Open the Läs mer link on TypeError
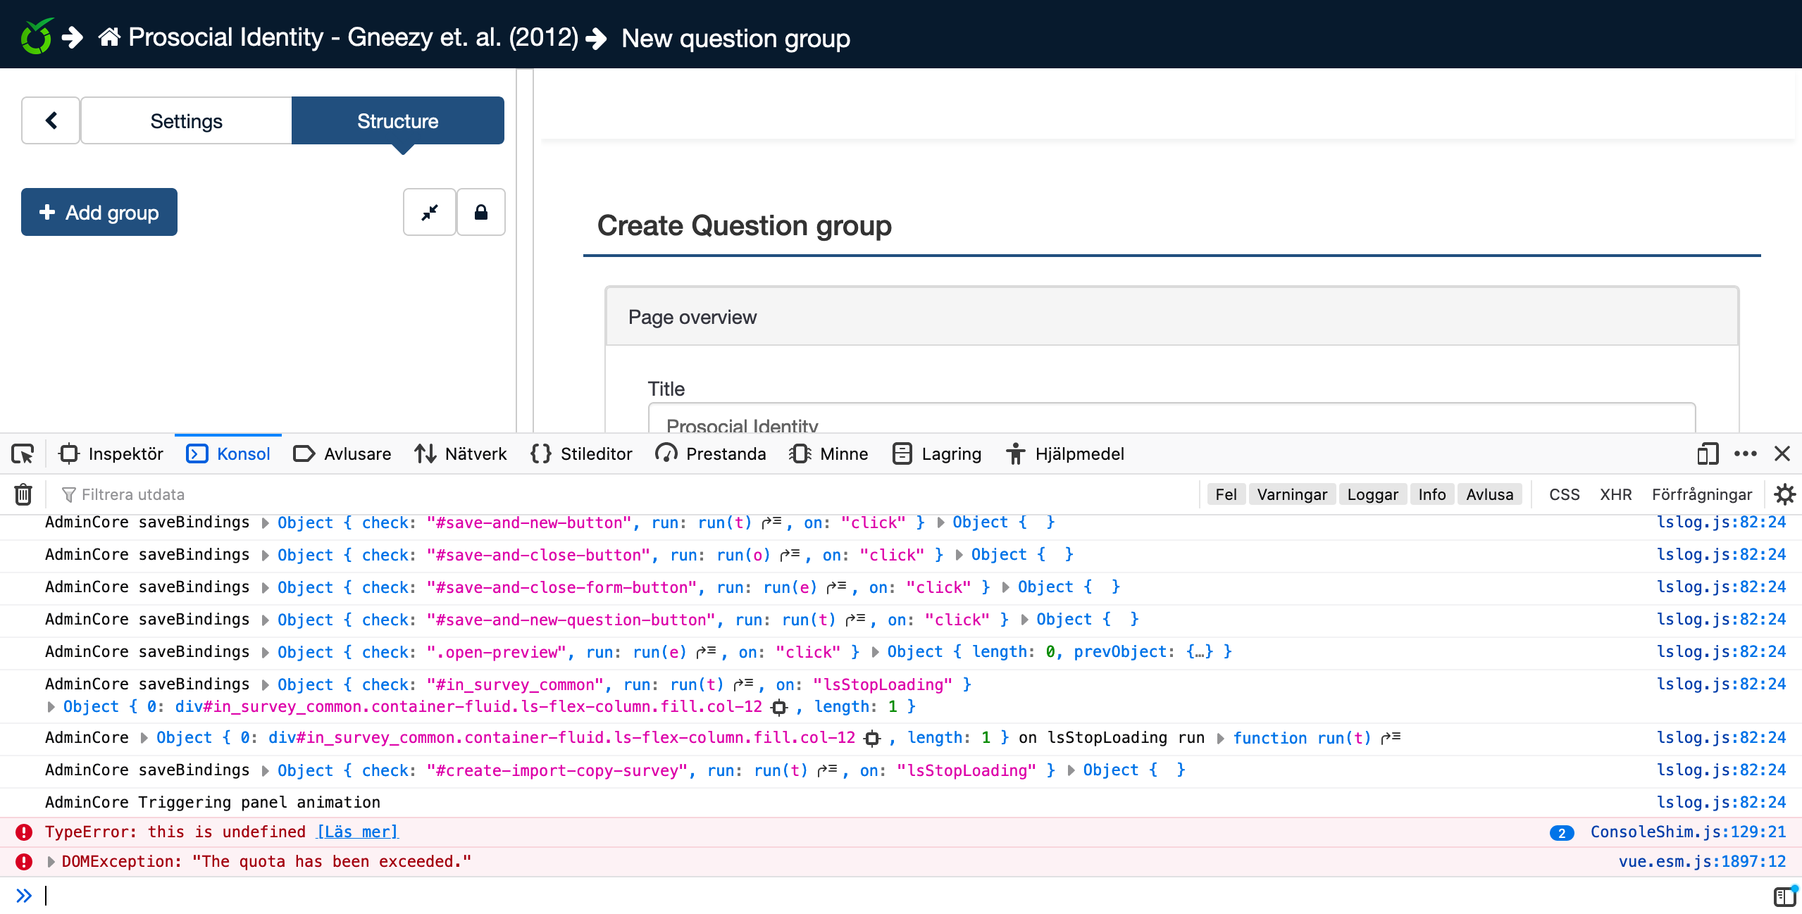The height and width of the screenshot is (914, 1802). coord(357,832)
